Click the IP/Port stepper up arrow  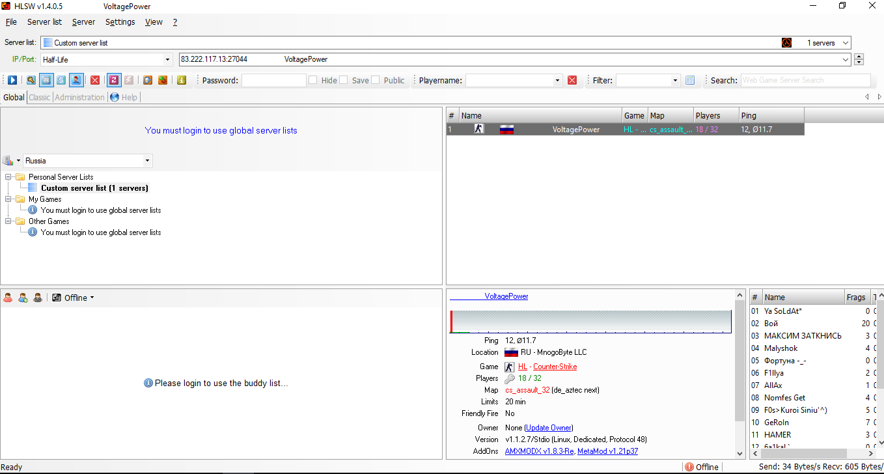(x=859, y=56)
